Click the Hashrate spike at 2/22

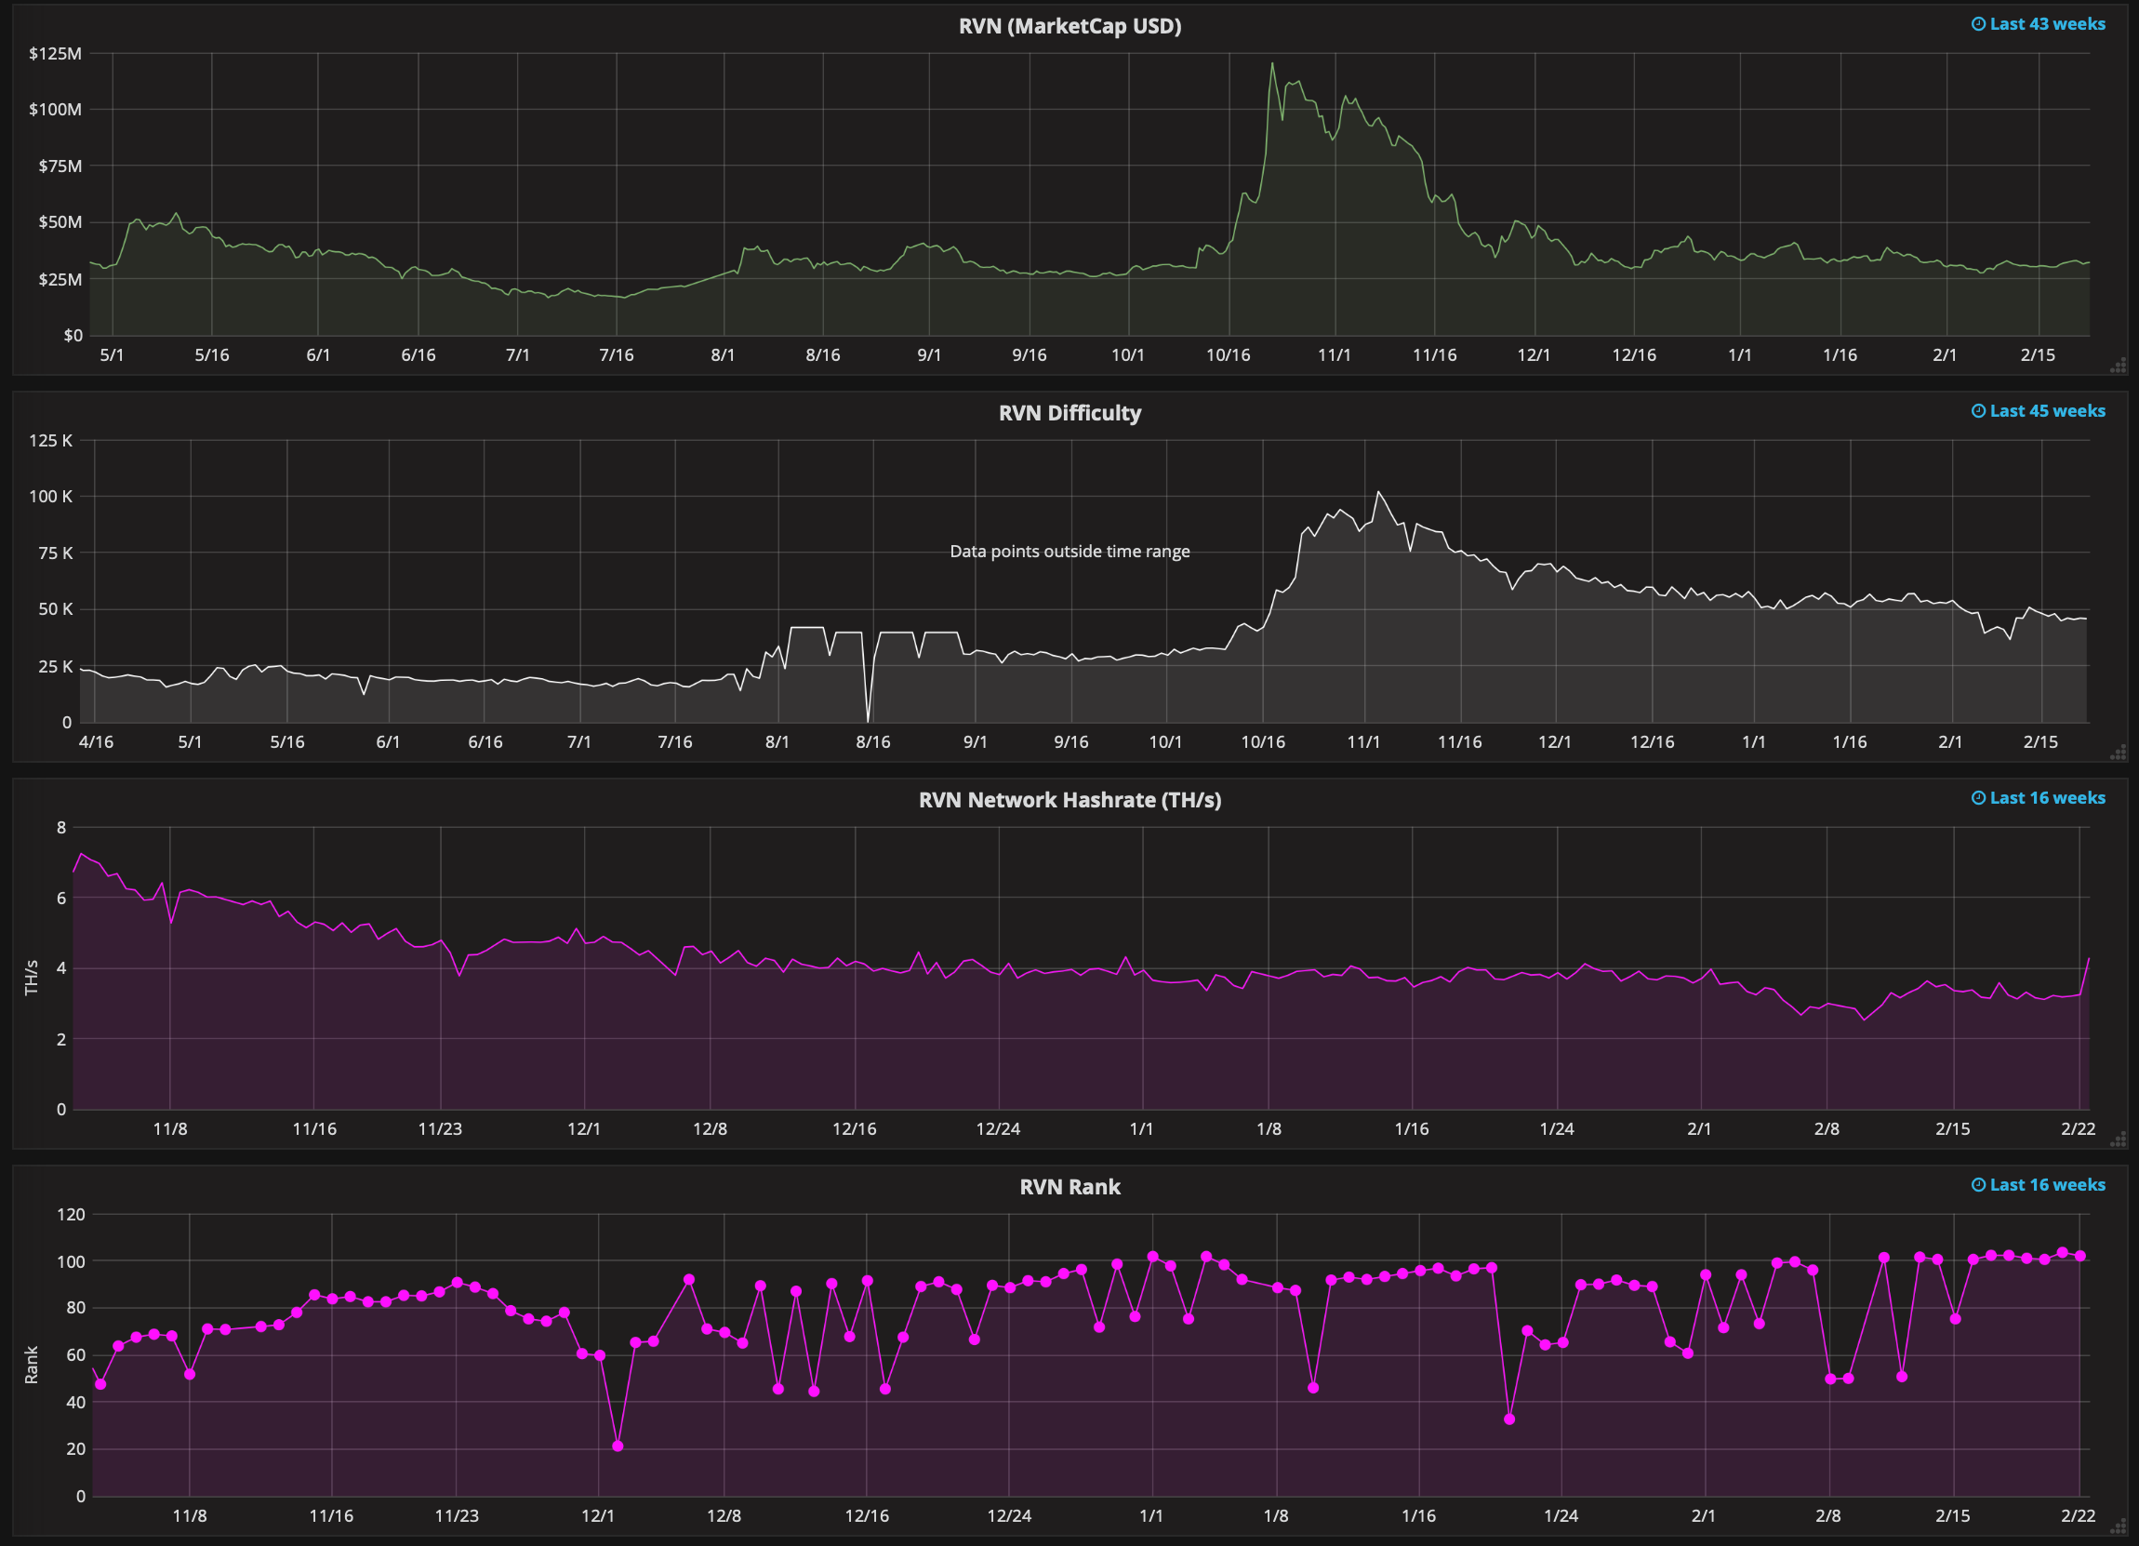[2089, 959]
